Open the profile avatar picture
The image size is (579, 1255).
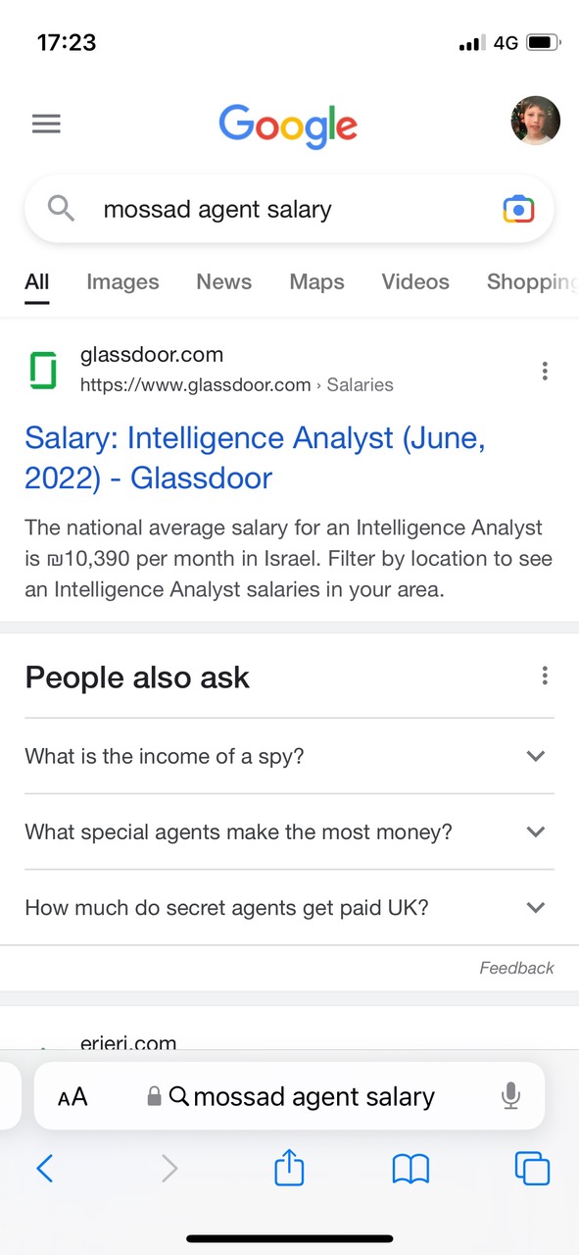click(536, 122)
